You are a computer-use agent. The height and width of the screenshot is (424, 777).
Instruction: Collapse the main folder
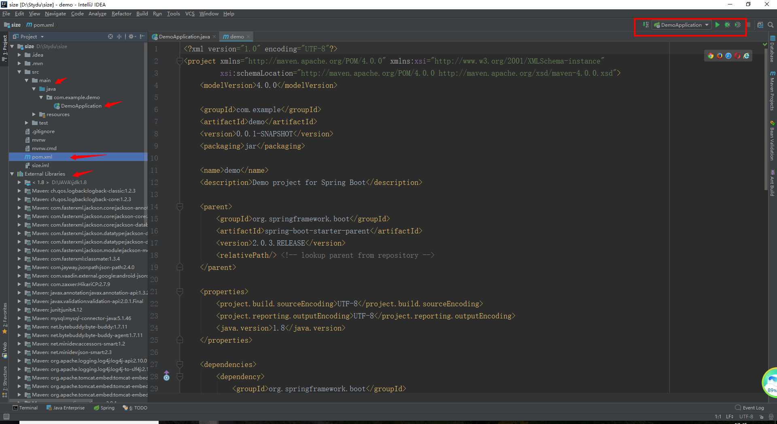coord(26,81)
